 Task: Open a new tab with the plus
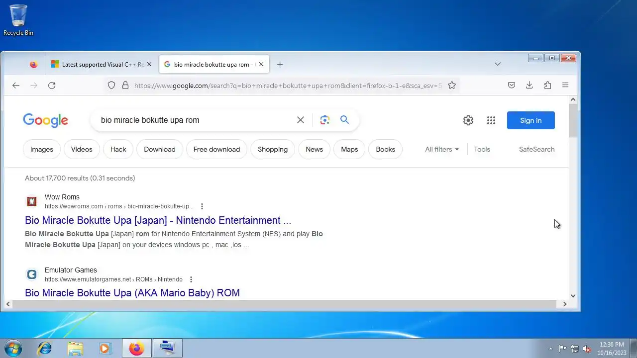[x=280, y=65]
